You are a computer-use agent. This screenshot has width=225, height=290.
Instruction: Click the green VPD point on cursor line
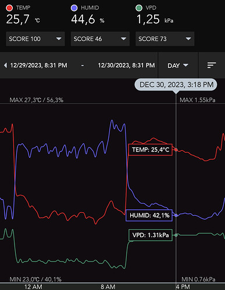point(176,235)
